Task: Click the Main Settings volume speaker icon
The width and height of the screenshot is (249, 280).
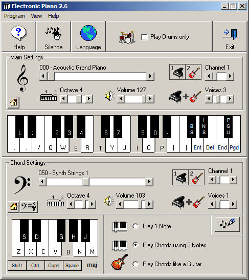Action: point(109,96)
